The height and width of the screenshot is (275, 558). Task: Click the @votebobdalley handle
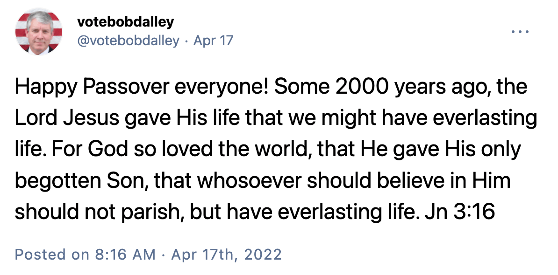pos(128,41)
